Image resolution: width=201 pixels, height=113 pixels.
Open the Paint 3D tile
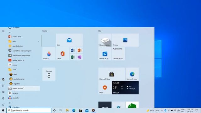tap(49, 54)
